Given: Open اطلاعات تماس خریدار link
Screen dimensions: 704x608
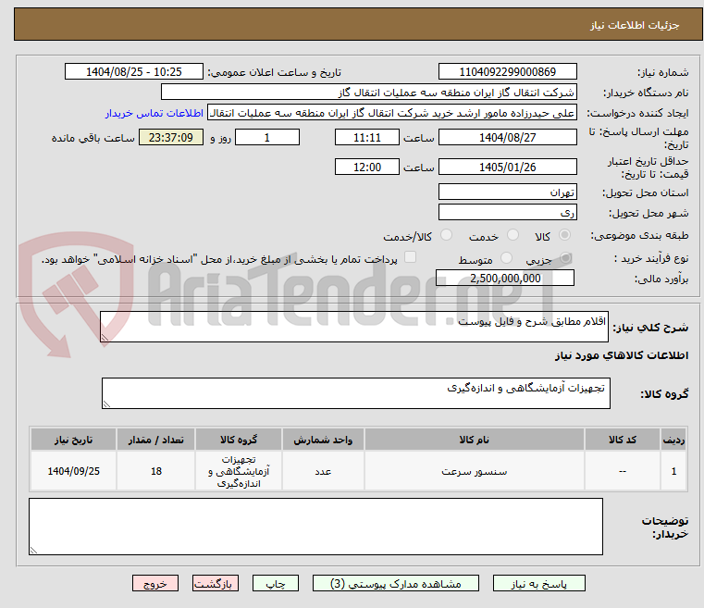Looking at the screenshot, I should click(154, 113).
